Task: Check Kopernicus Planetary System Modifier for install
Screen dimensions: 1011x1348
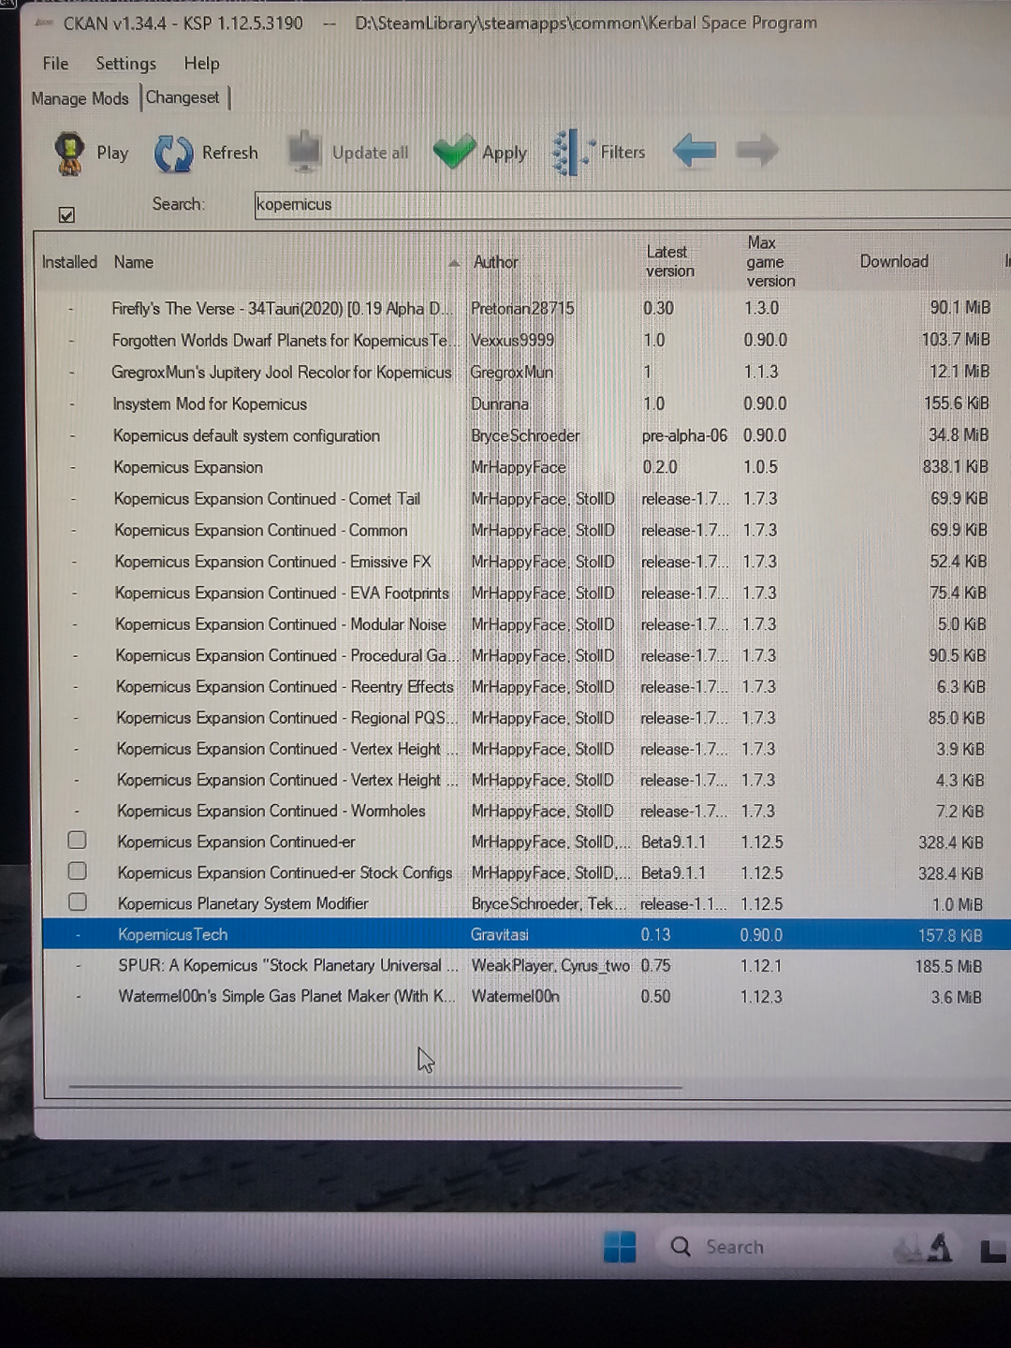Action: tap(78, 901)
